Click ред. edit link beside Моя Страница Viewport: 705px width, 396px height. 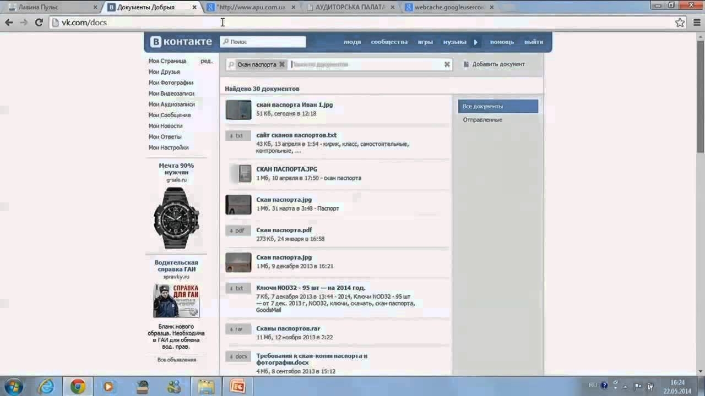pos(207,61)
